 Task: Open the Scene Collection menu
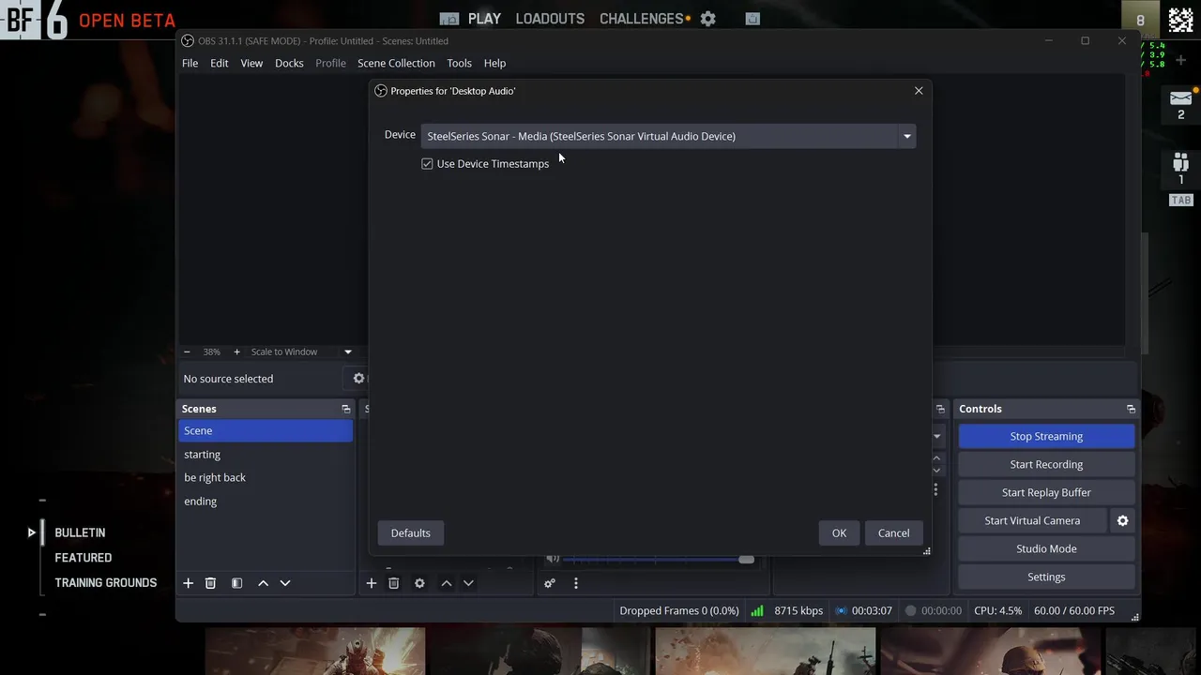click(396, 63)
